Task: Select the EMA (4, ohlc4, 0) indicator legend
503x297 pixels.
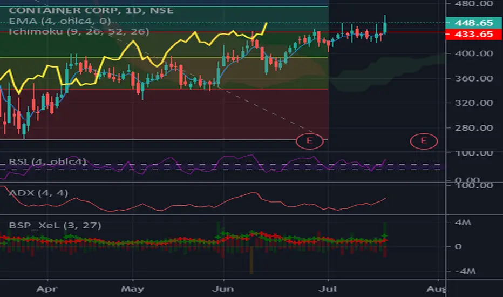Action: (60, 21)
